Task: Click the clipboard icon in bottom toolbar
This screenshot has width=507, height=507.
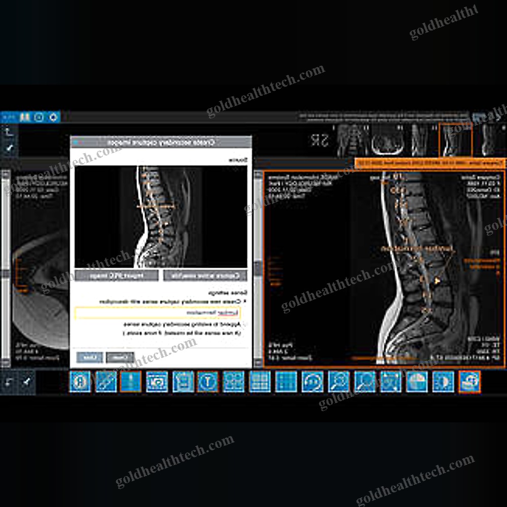Action: point(183,382)
